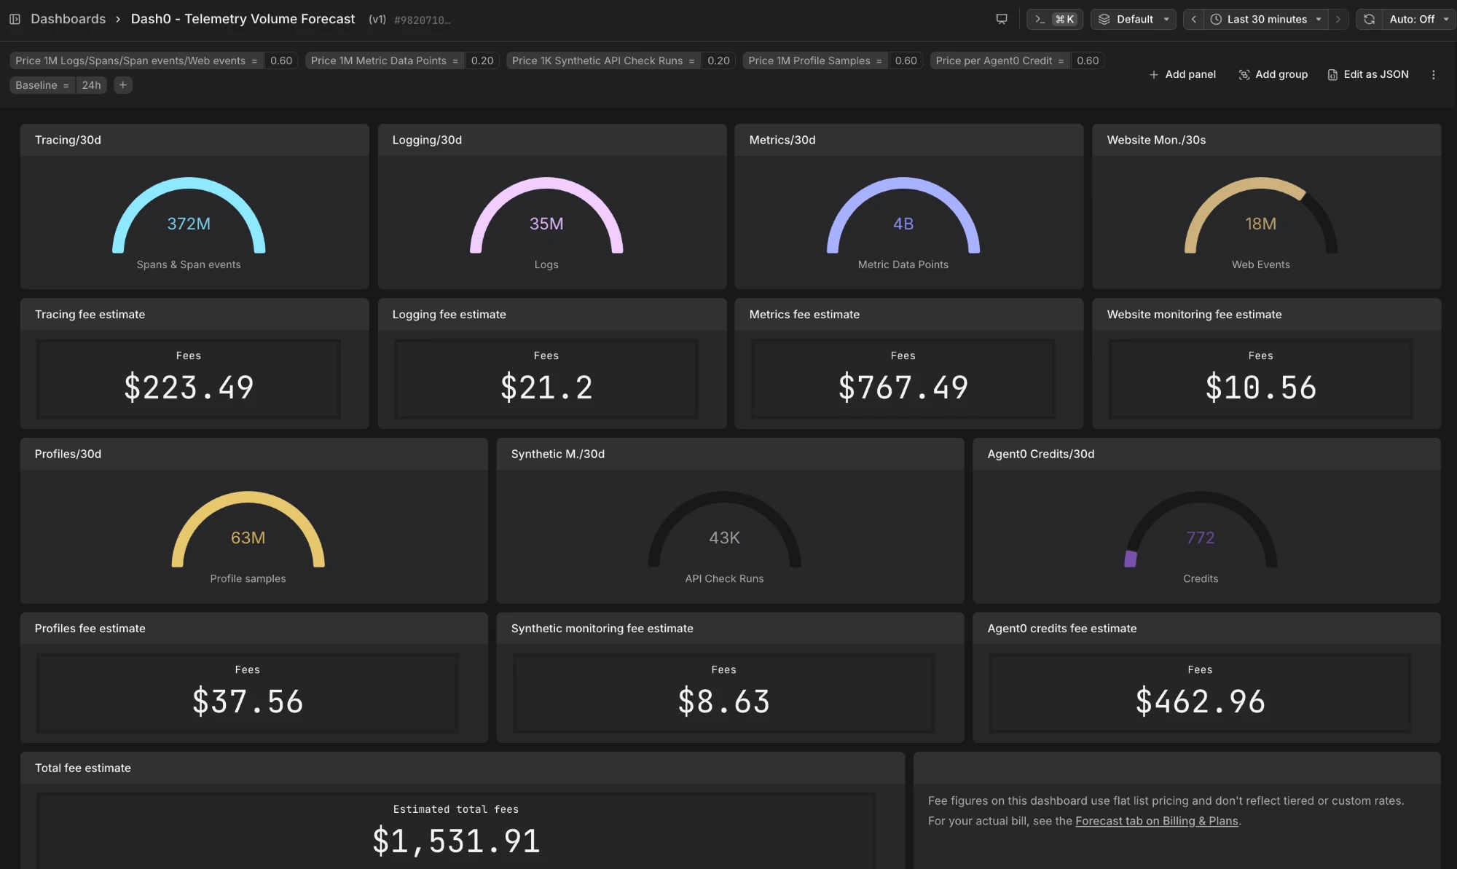Screen dimensions: 1457x869
Task: Click the $8.63 synthetic monitoring fee
Action: [724, 701]
